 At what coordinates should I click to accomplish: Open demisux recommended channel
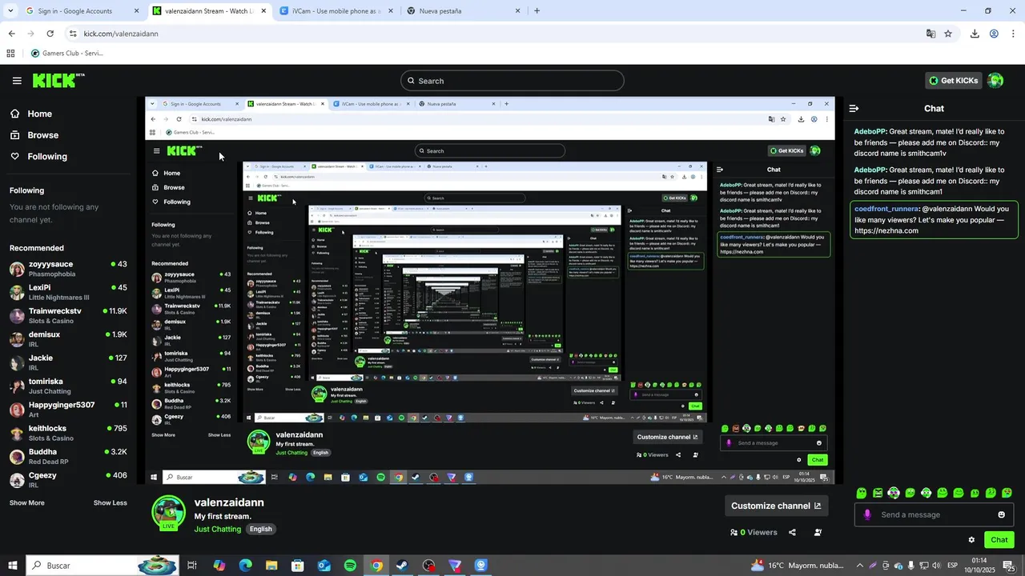[x=67, y=339]
